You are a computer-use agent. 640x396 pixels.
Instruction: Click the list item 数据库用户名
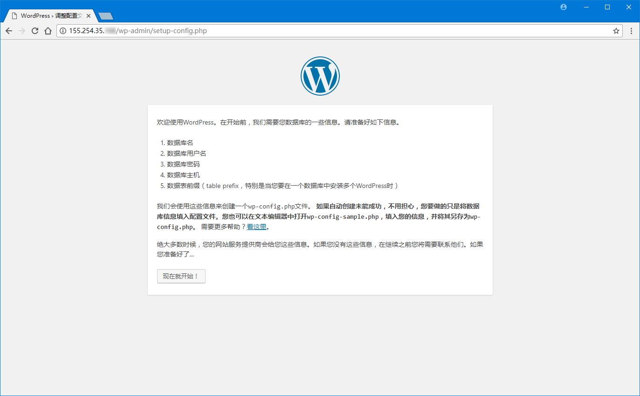click(x=186, y=153)
